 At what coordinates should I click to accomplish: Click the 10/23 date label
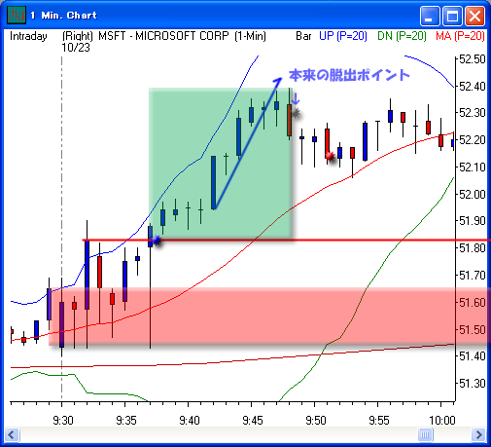[76, 48]
